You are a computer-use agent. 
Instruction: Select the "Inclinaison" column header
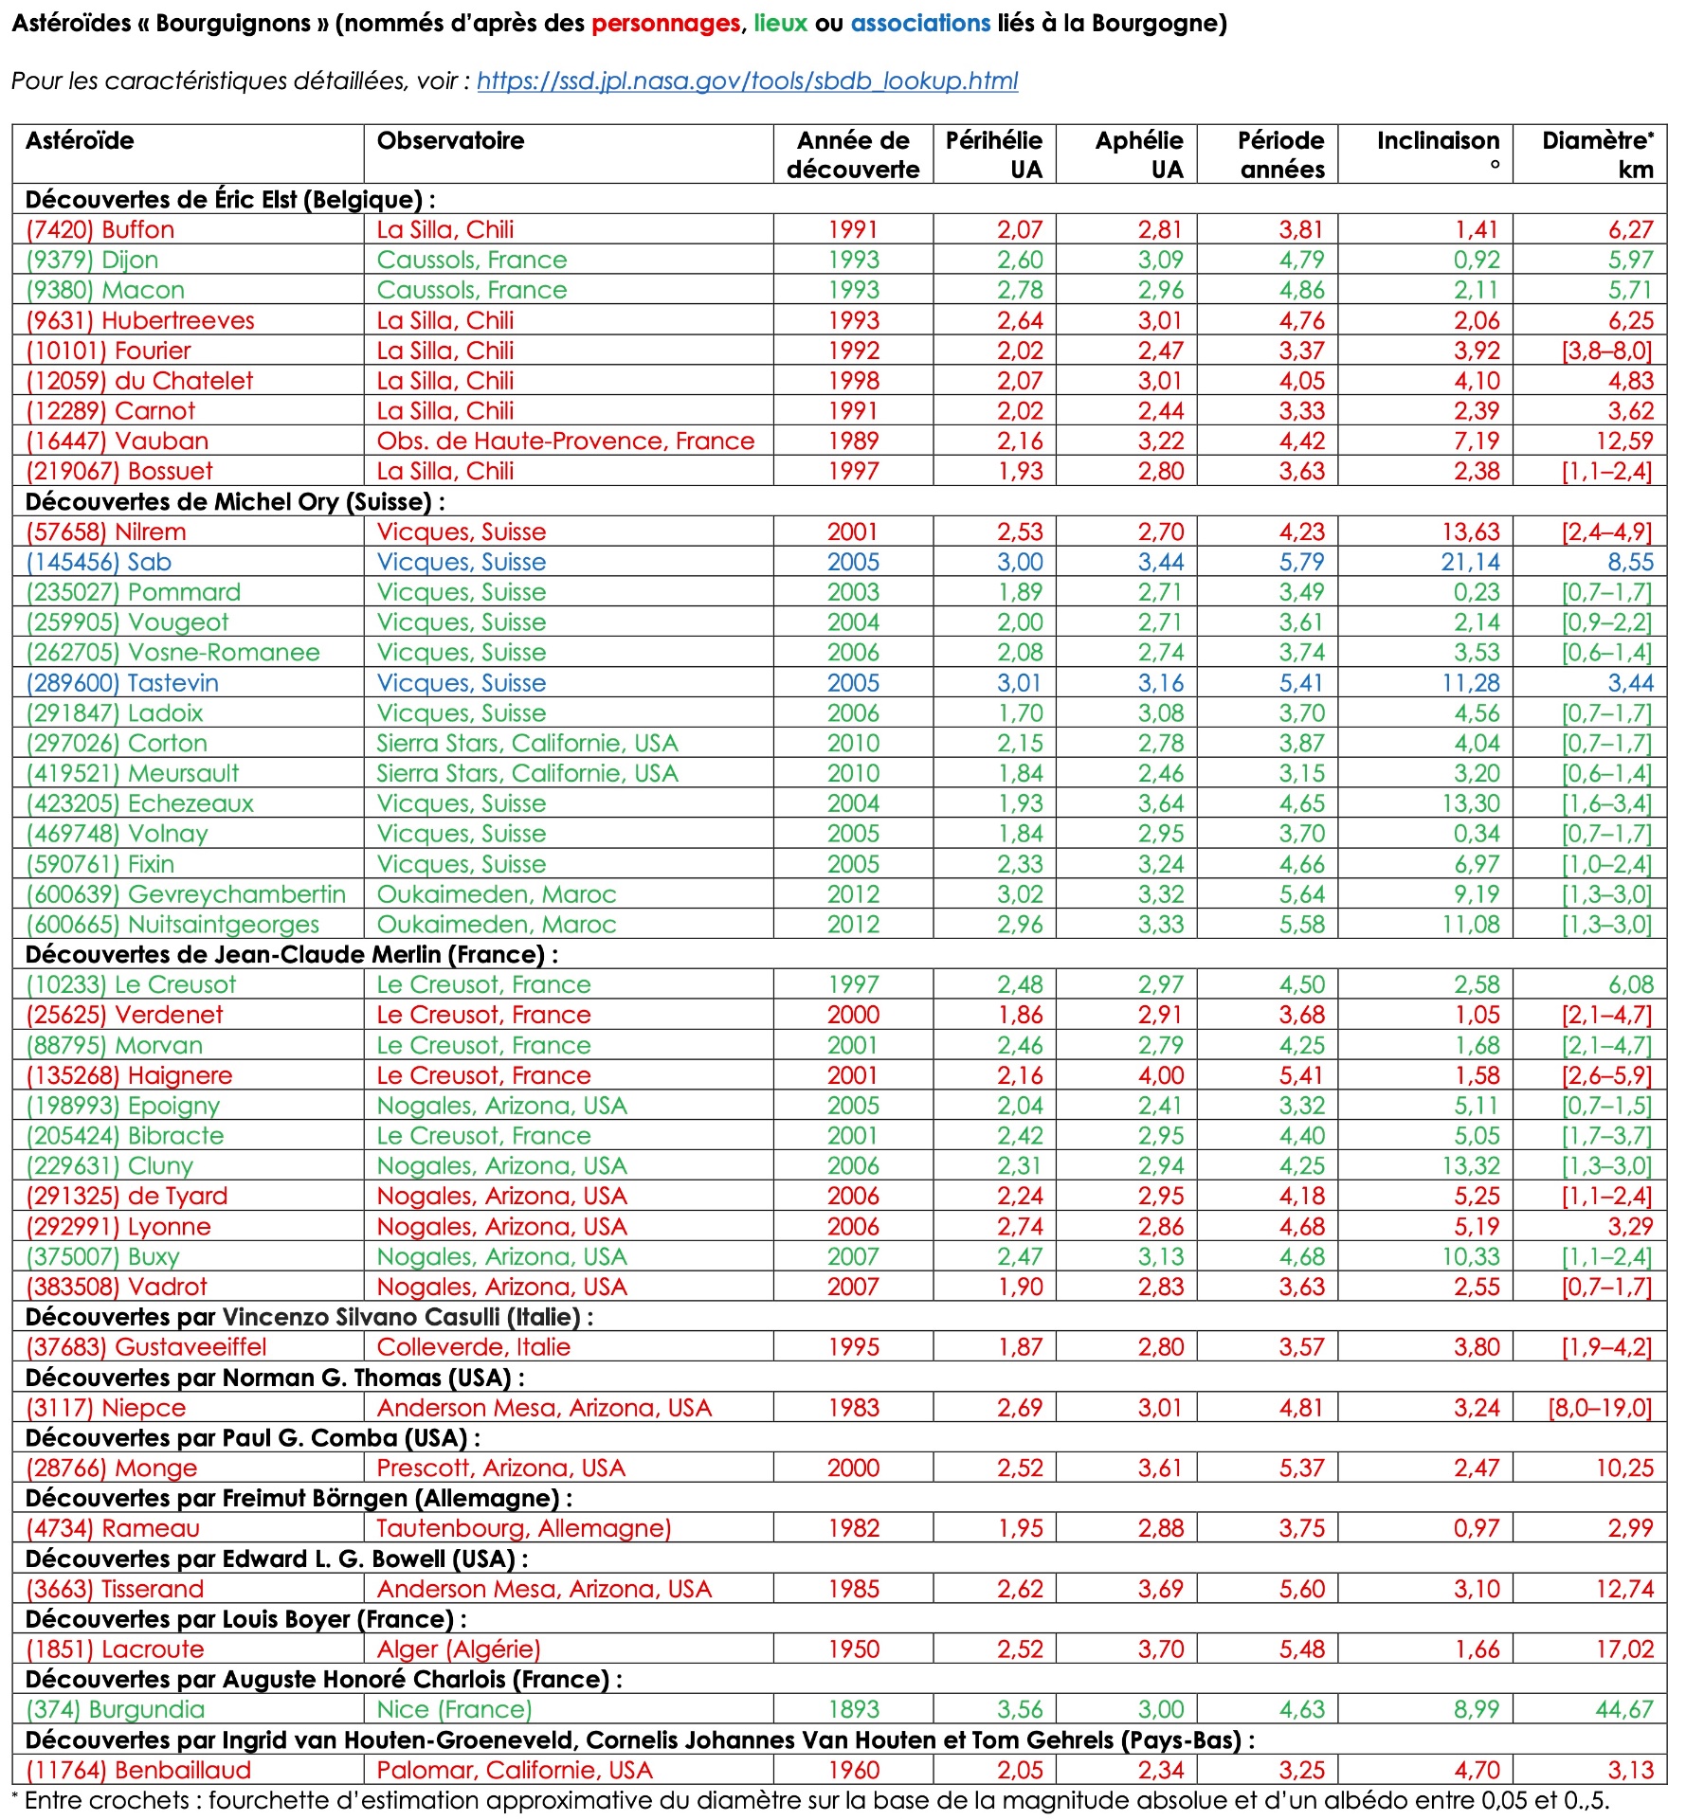1437,141
